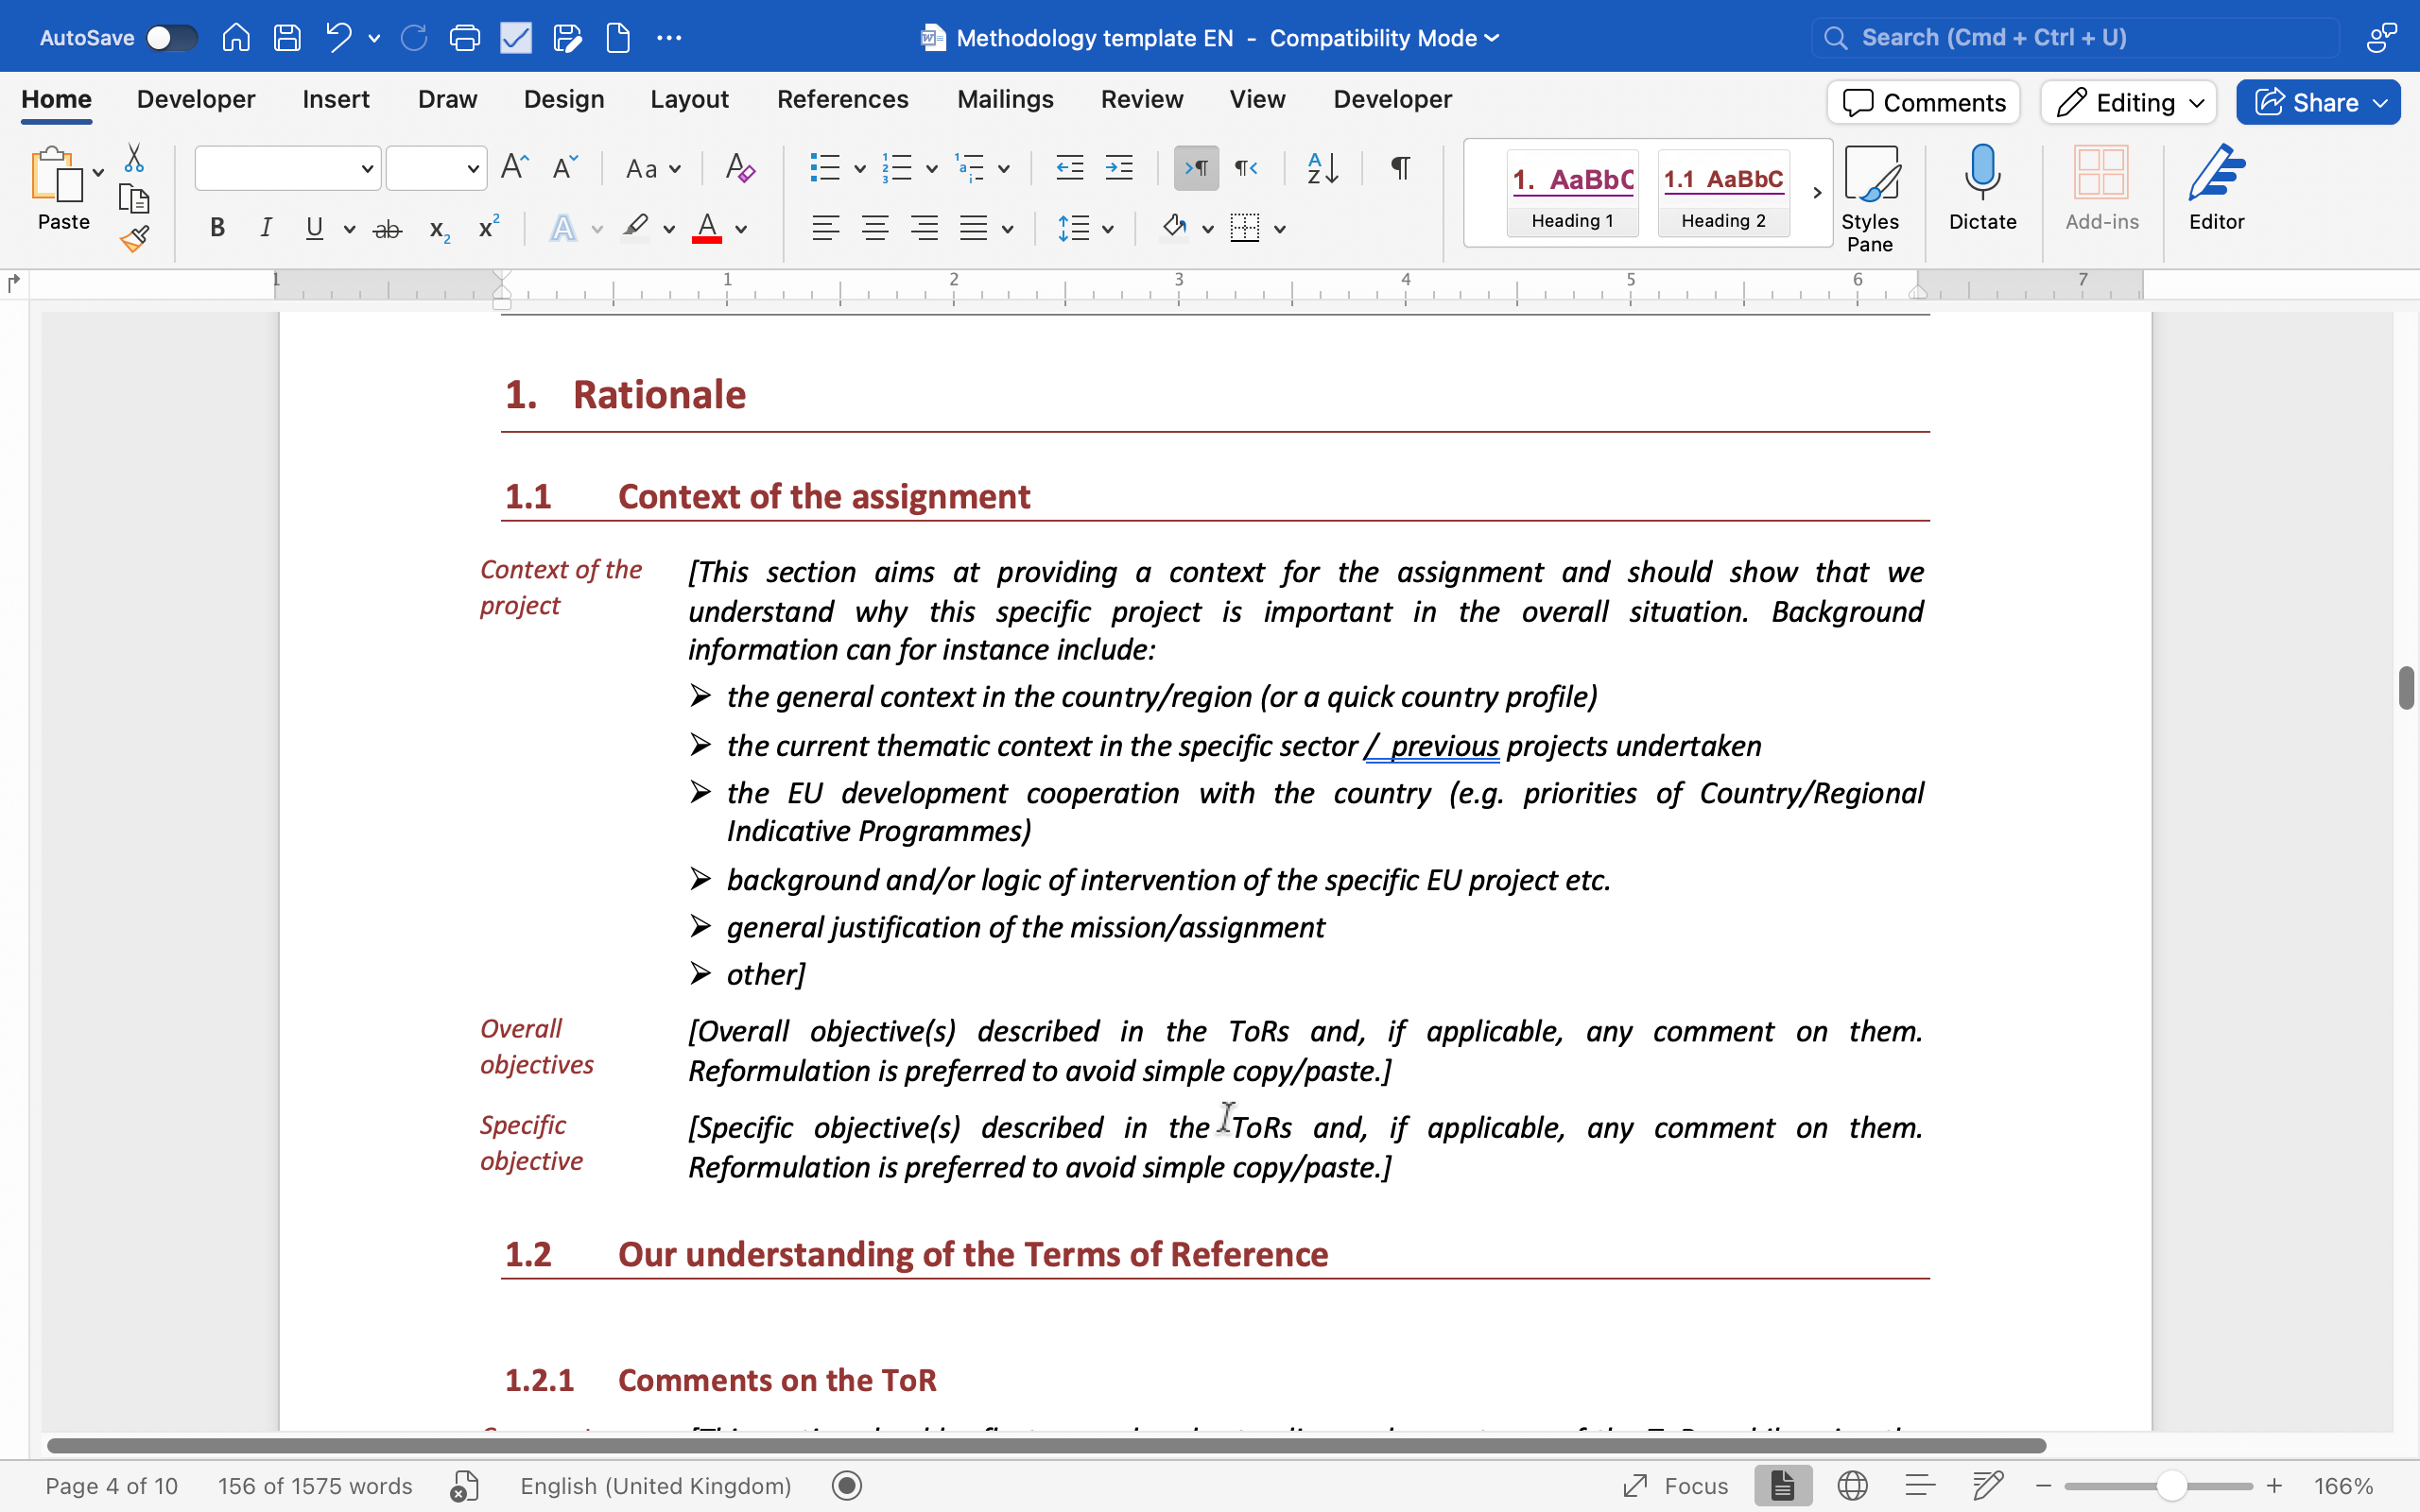Image resolution: width=2420 pixels, height=1512 pixels.
Task: Apply strikethrough formatting
Action: coord(387,229)
